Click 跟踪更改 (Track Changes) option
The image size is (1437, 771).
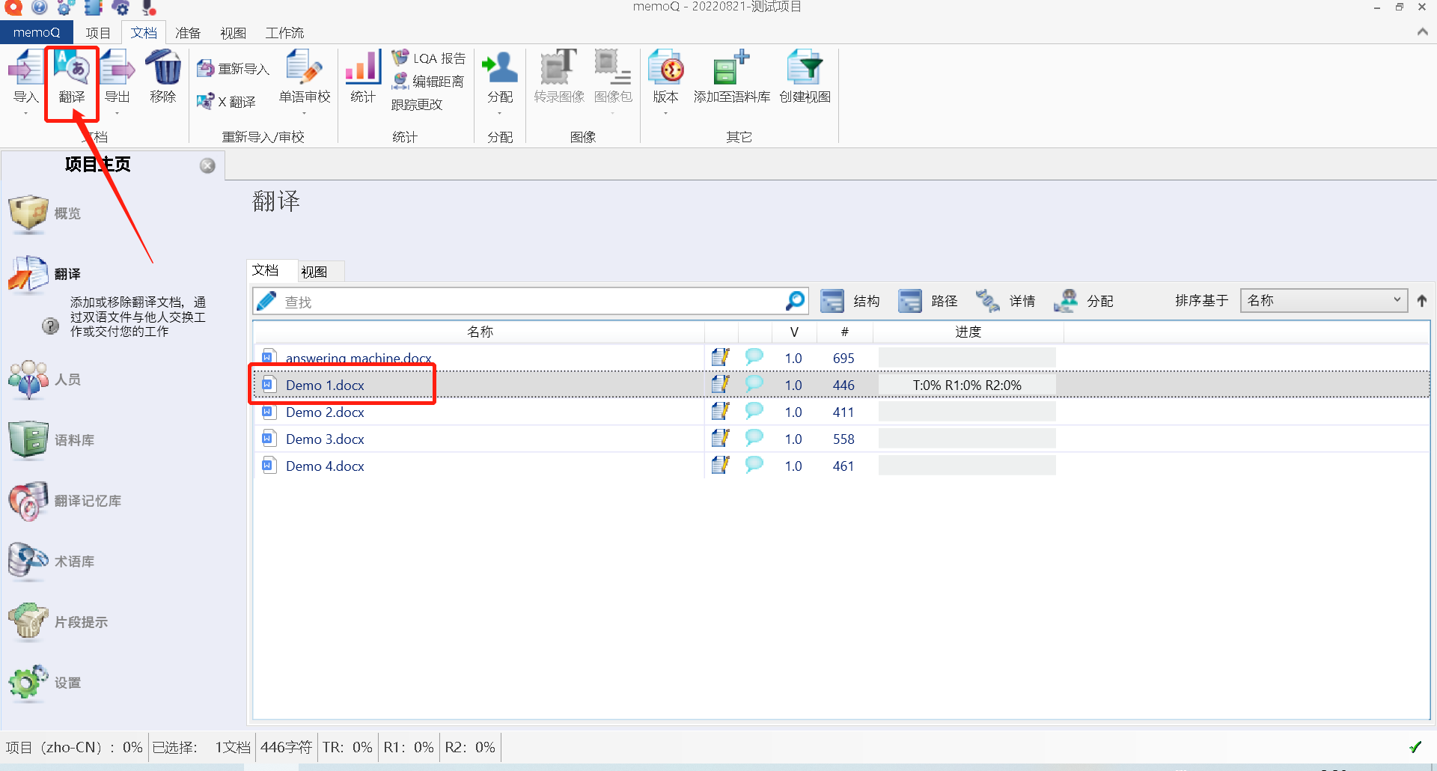click(417, 104)
